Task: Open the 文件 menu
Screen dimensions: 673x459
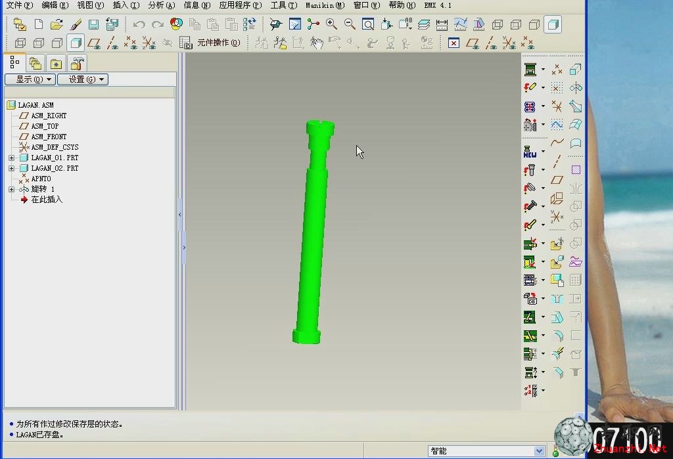Action: (20, 5)
